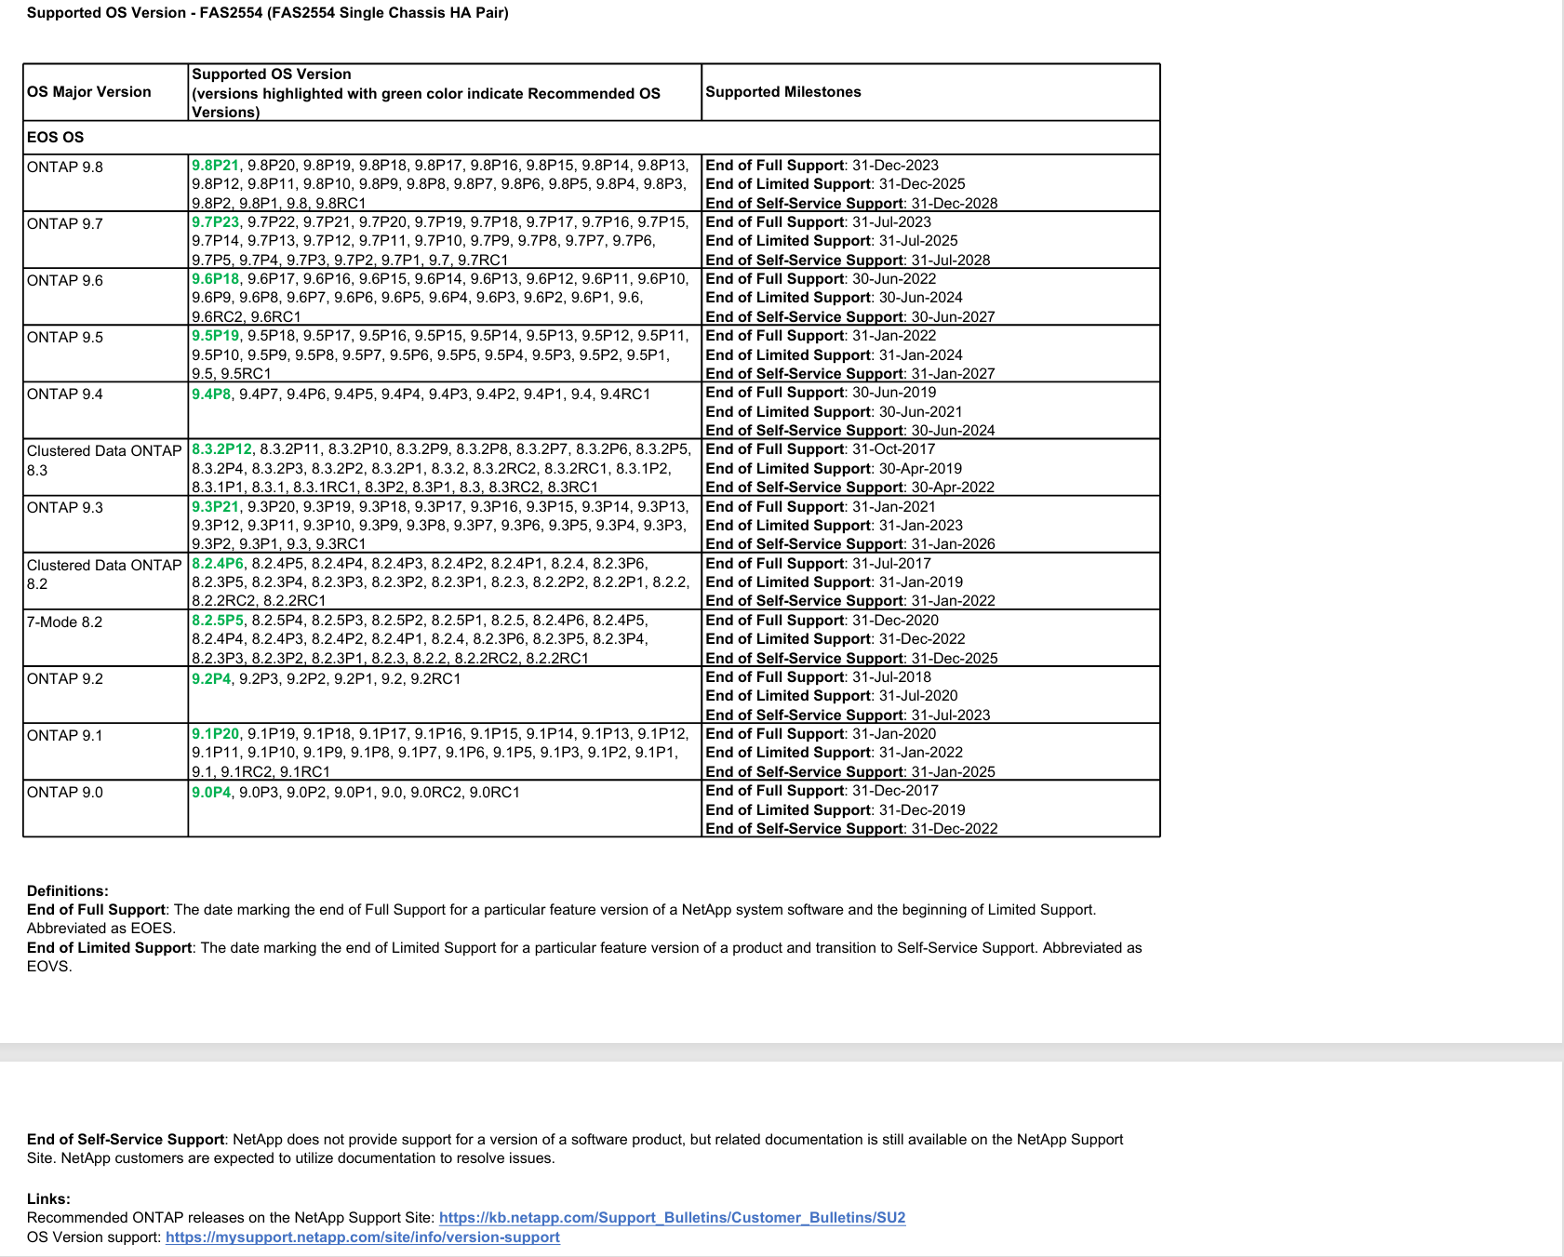Open the mysupport.netapp.com version-support link
This screenshot has height=1257, width=1564.
(363, 1237)
